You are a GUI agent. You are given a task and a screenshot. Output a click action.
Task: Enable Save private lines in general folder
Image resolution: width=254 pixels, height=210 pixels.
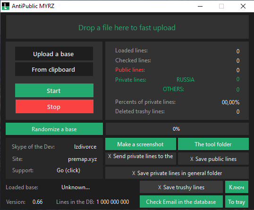tap(177, 173)
